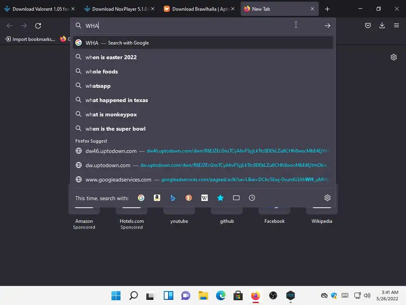Click Import bookmarks in bookmarks toolbar
Image resolution: width=406 pixels, height=305 pixels.
[30, 39]
